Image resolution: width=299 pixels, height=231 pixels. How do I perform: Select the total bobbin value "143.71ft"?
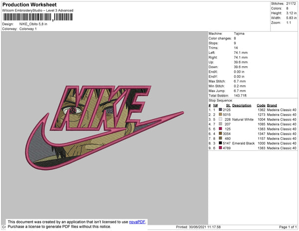tap(240, 96)
